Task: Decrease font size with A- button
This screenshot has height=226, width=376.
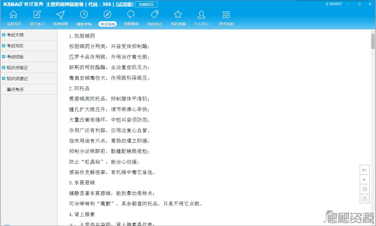Action: (365, 179)
